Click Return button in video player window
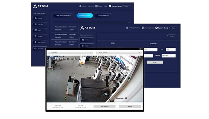This screenshot has width=209, height=119. pos(130,106)
